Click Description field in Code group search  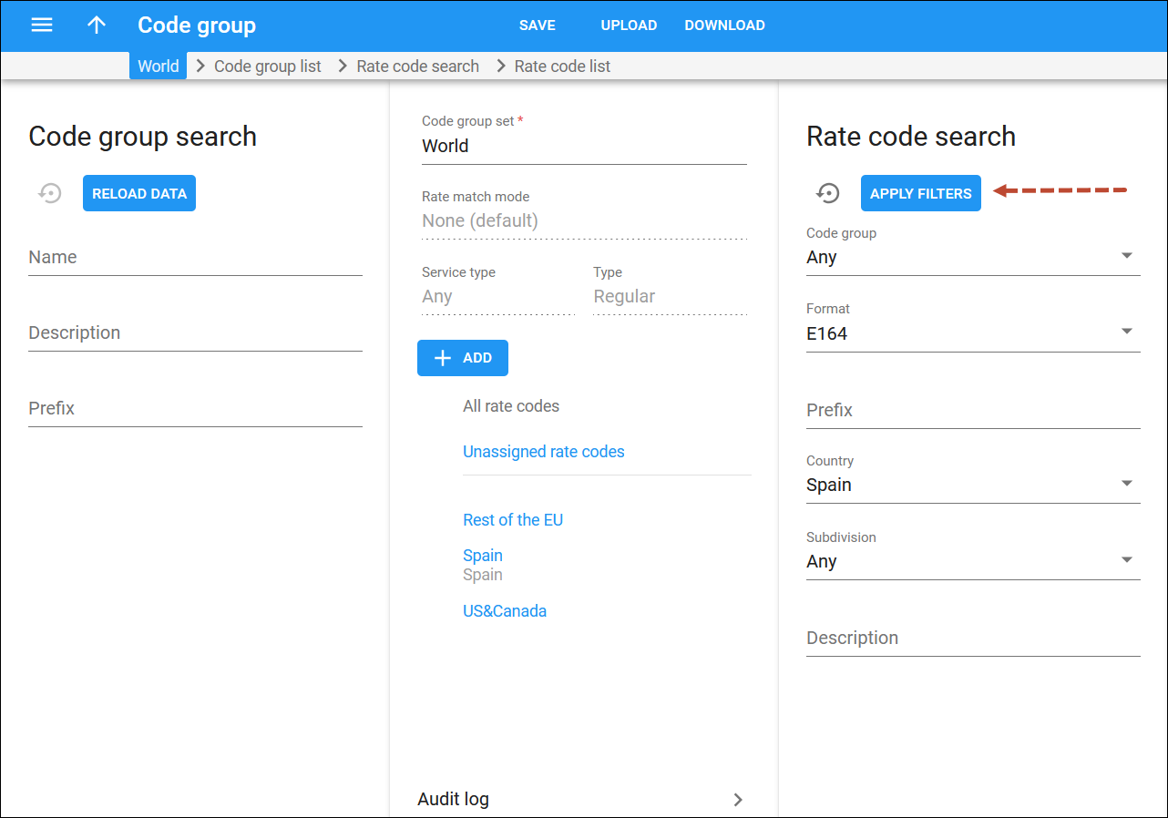pos(195,333)
